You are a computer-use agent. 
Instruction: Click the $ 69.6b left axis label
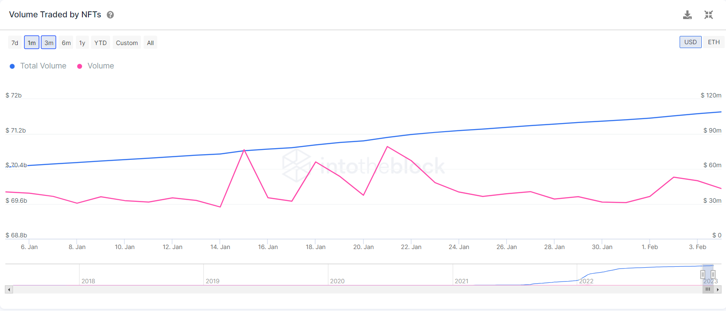coord(16,201)
